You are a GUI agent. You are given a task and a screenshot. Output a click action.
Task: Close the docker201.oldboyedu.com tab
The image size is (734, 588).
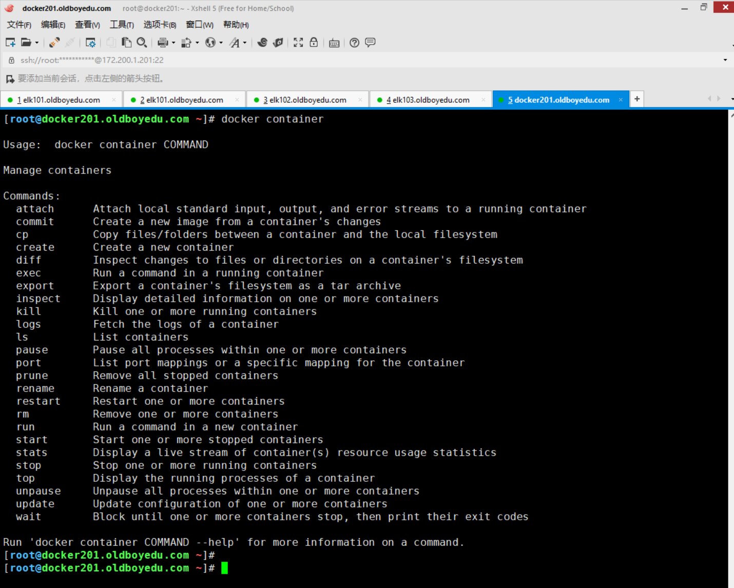coord(621,100)
